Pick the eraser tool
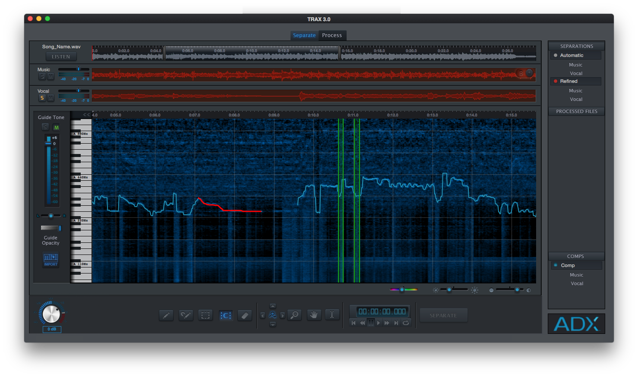This screenshot has width=638, height=377. pyautogui.click(x=245, y=315)
